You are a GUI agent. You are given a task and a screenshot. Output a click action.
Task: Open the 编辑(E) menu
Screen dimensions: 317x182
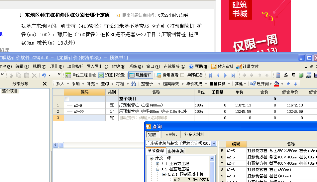[x=22, y=67]
